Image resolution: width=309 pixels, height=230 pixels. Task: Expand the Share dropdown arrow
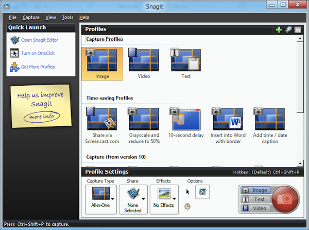tap(144, 199)
